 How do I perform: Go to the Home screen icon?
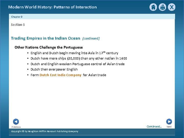(153, 7)
